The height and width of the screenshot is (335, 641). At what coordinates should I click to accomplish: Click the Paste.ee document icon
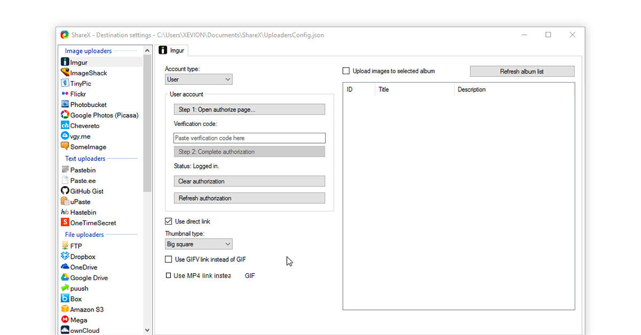coord(65,180)
